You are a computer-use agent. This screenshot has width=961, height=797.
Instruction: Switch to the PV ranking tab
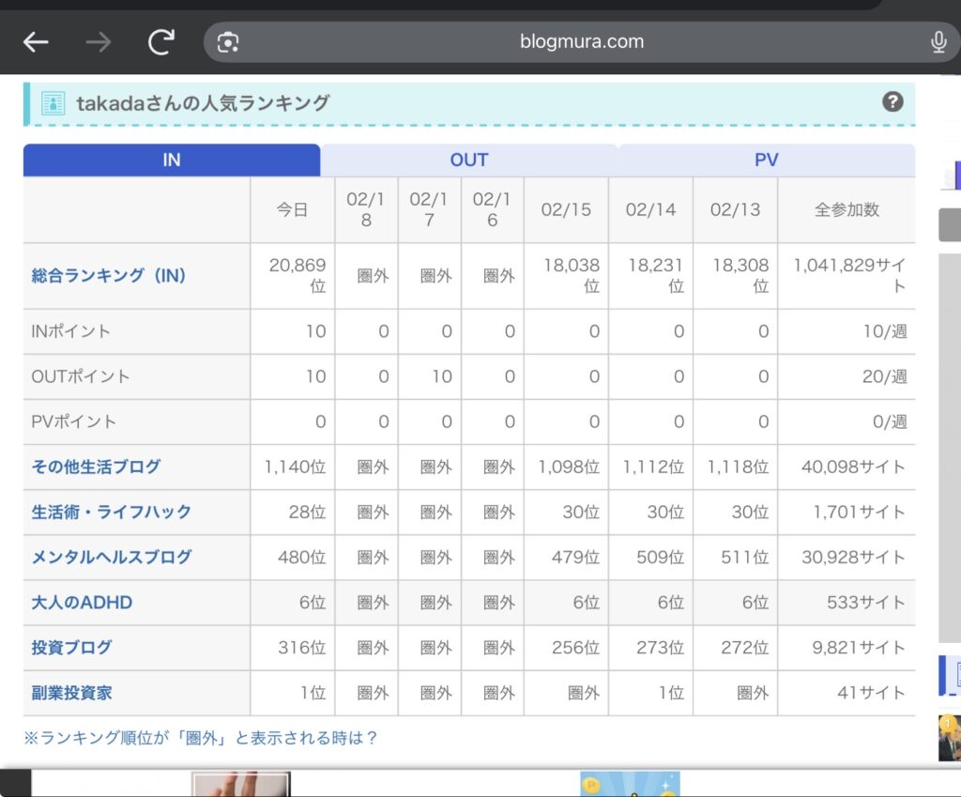[766, 160]
